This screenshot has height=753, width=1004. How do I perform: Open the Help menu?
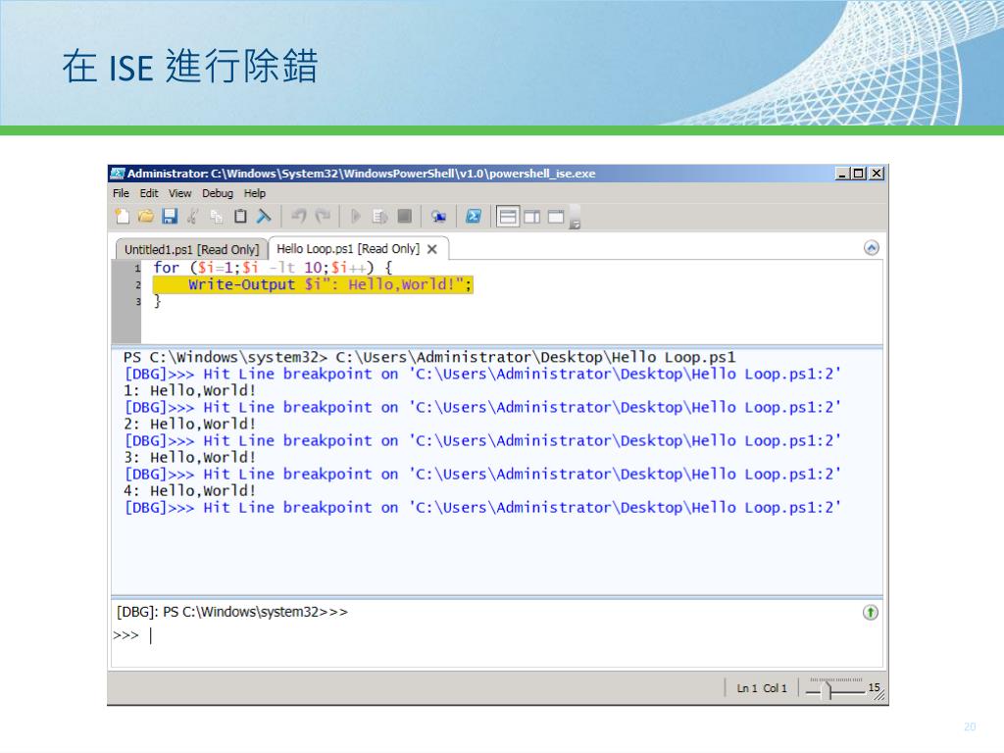[254, 193]
